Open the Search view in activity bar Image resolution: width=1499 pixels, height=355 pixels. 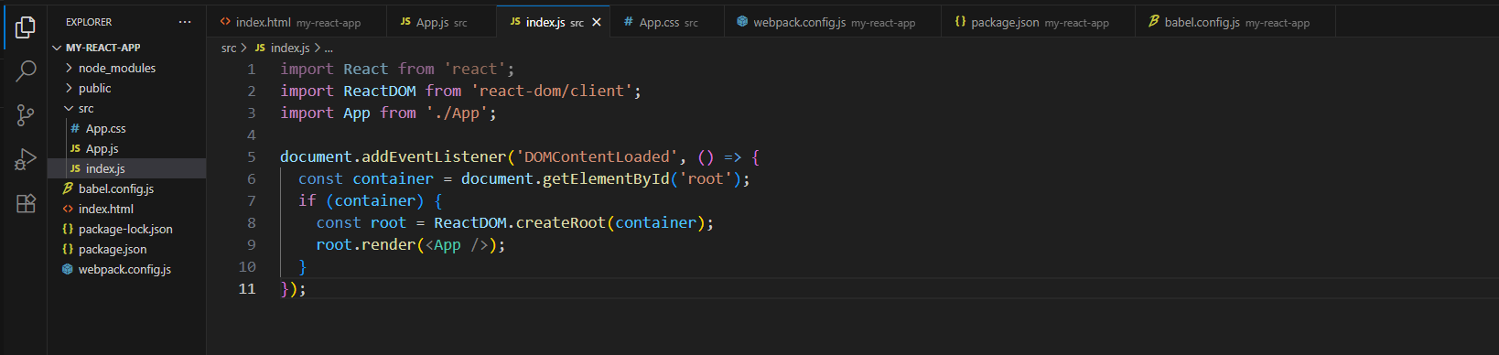click(x=26, y=70)
